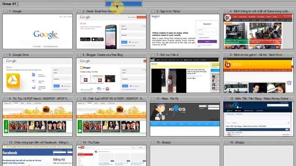Image resolution: width=296 pixels, height=166 pixels.
Task: Open the Google homepage thumbnail
Action: (x=37, y=32)
